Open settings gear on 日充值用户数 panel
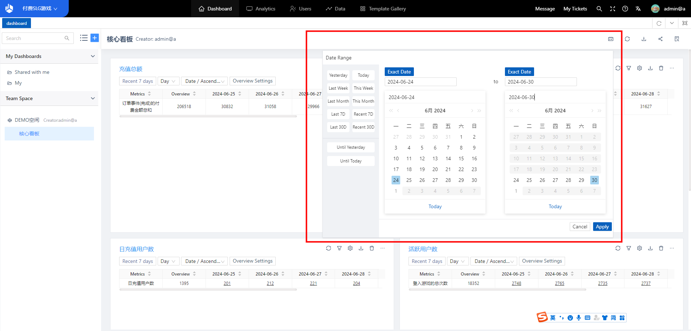Screen dimensions: 691x331 point(350,248)
